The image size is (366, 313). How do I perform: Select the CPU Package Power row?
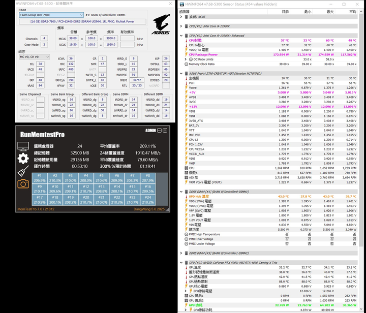[271, 54]
